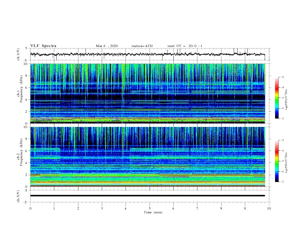303x234 pixels.
Task: Click the "ch.3(V)" axis label
Action: coord(18,196)
